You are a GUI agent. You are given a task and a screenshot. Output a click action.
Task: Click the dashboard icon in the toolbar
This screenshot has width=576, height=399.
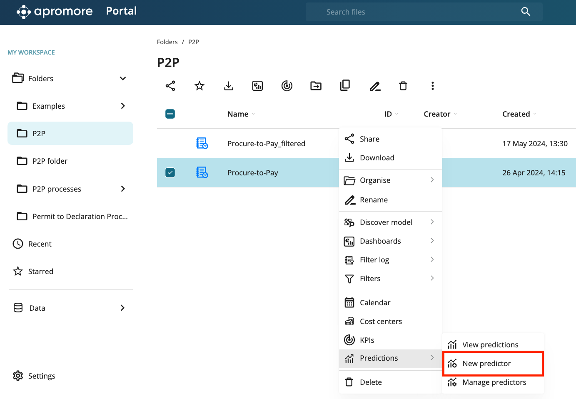257,86
